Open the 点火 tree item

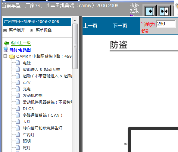pos(27,82)
